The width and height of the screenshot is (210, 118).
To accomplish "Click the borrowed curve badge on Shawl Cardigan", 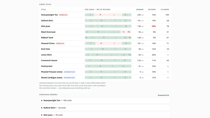I will 69,78.
